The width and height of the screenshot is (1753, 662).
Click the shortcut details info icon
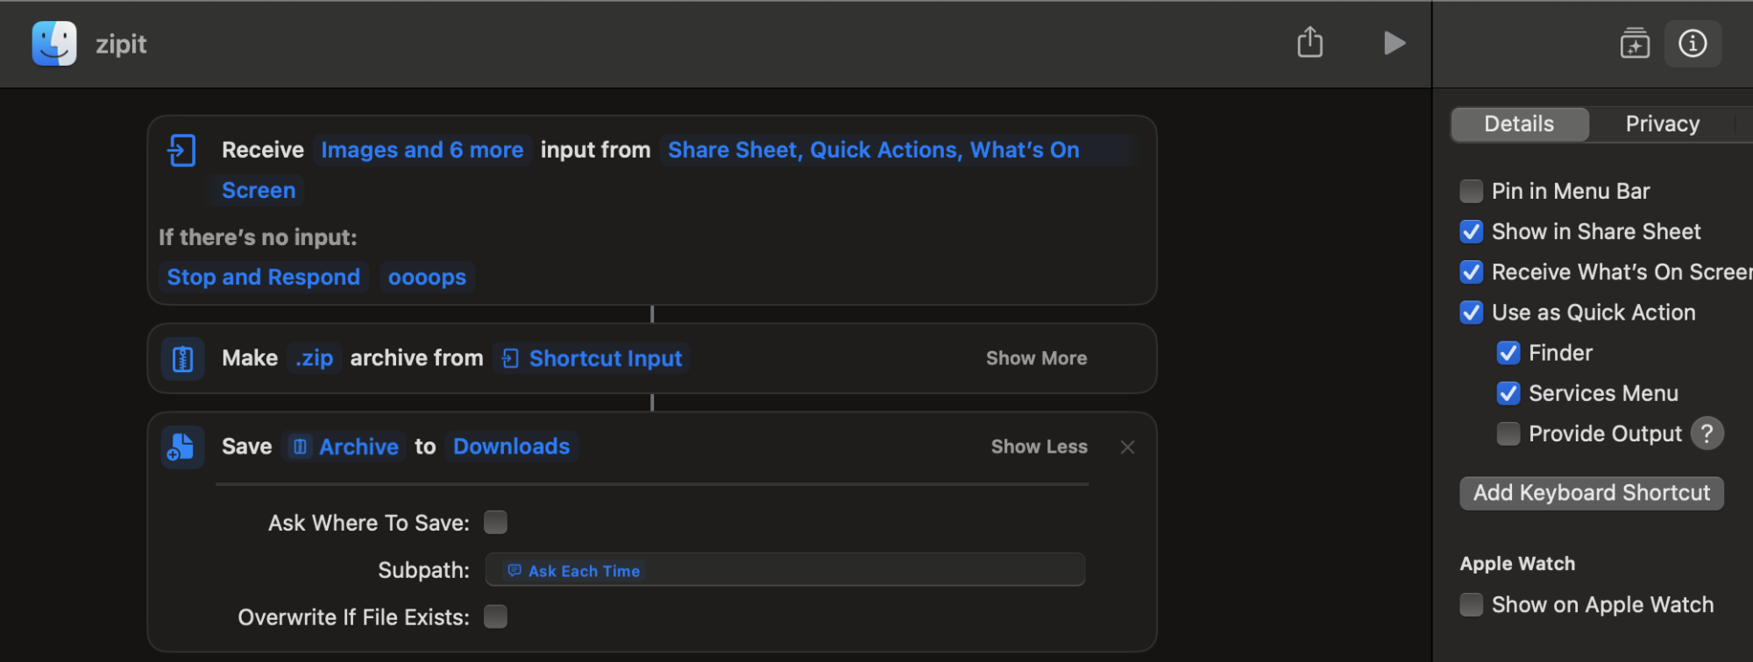click(x=1693, y=43)
